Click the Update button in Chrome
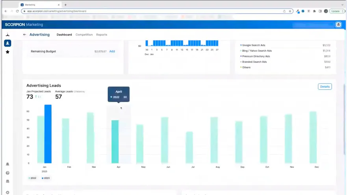Screen dimensions: 347x195 [x=336, y=11]
